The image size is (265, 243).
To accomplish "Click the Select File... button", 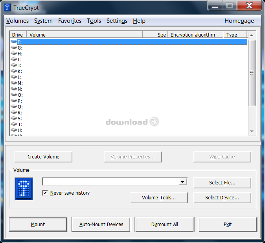I will 222,183.
